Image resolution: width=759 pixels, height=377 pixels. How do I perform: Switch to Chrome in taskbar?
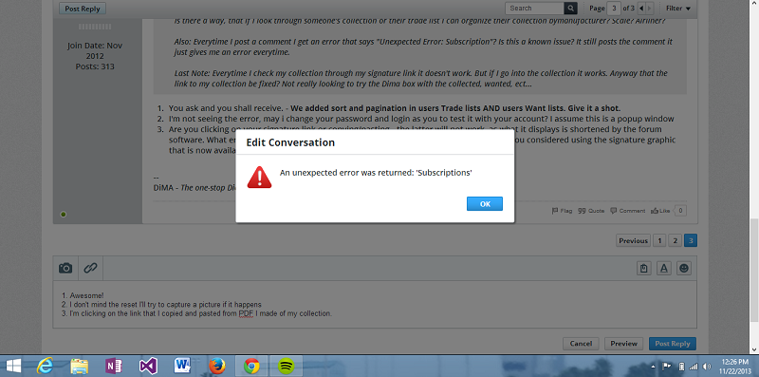(x=251, y=366)
